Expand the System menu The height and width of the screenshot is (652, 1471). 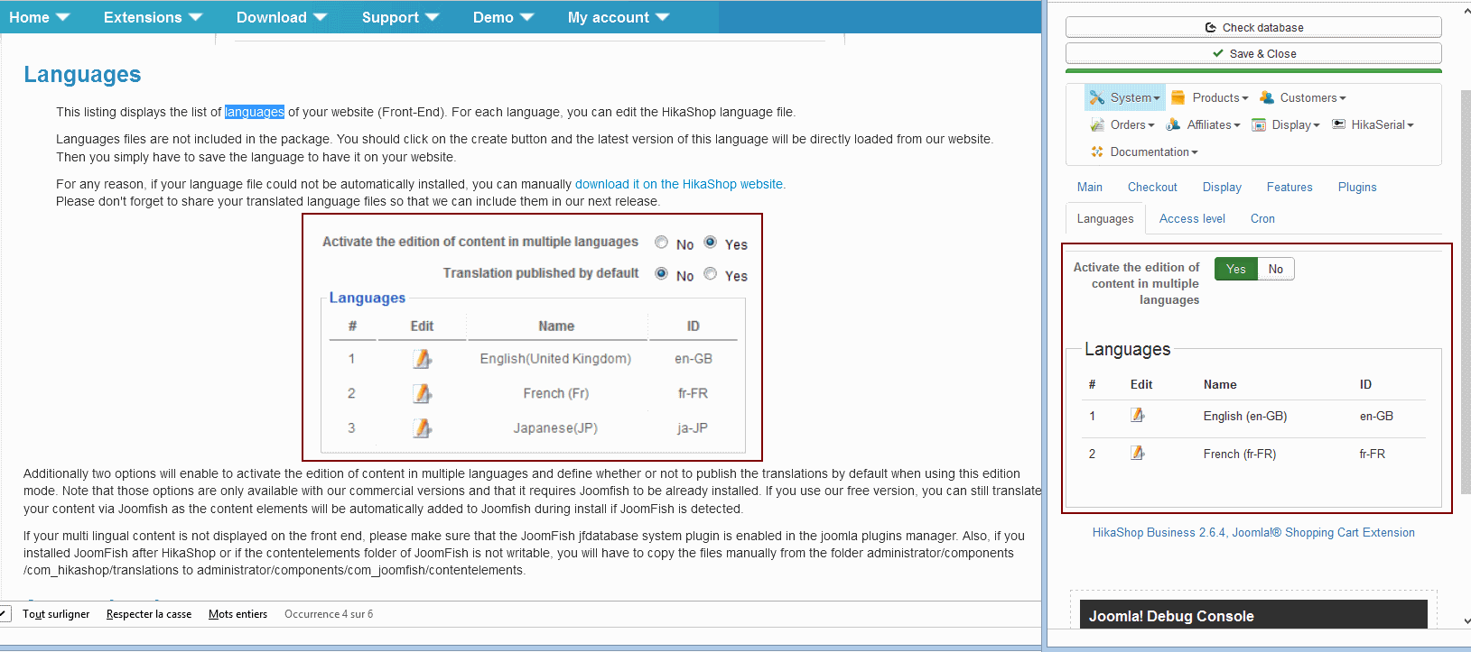[x=1125, y=97]
